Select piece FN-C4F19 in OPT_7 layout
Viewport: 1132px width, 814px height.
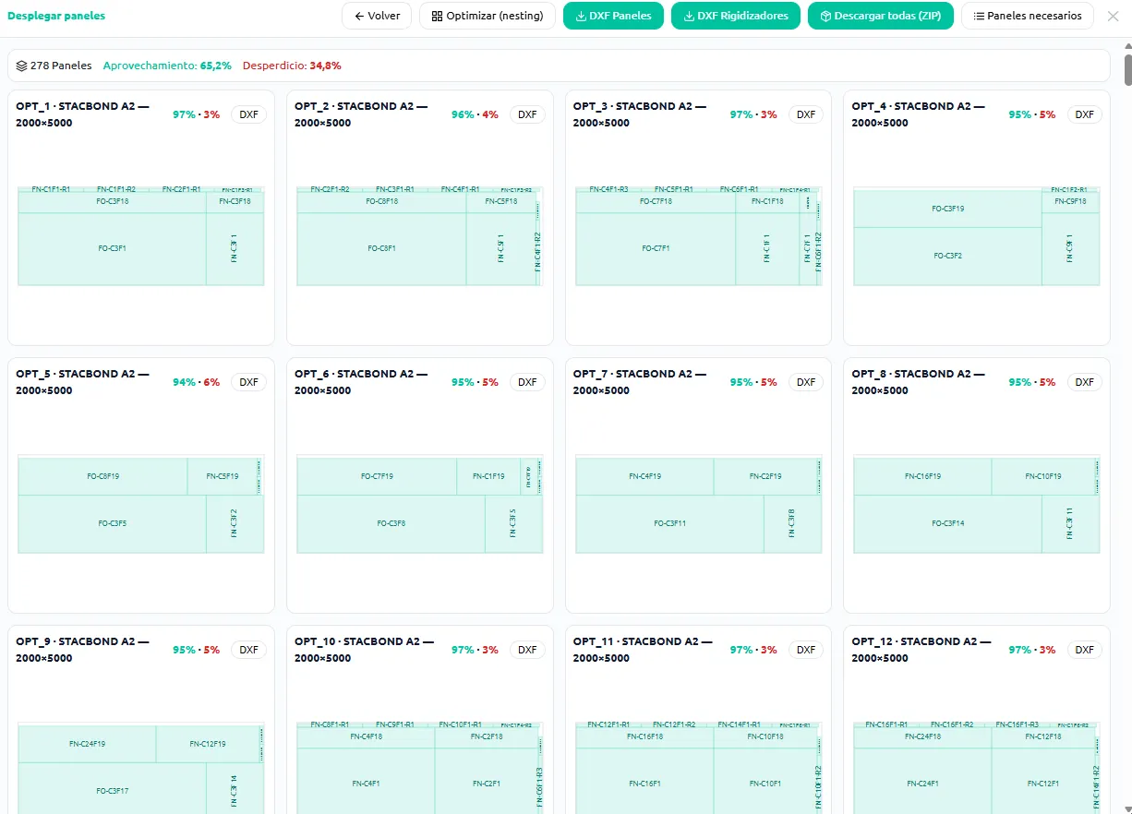coord(644,476)
